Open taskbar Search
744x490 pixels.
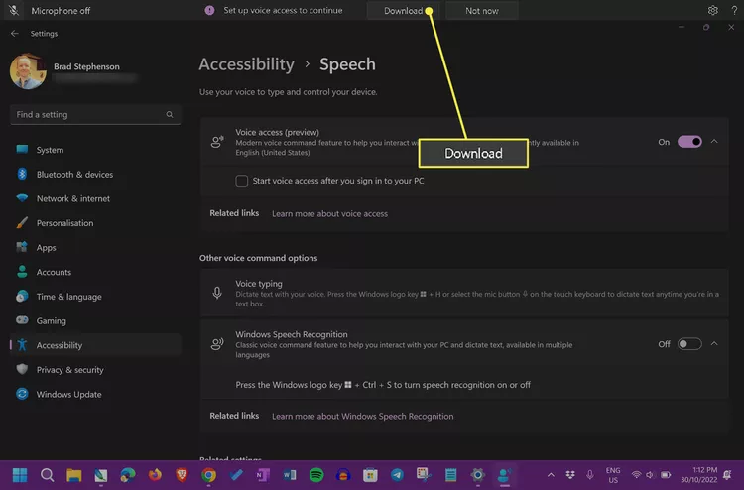pyautogui.click(x=47, y=474)
